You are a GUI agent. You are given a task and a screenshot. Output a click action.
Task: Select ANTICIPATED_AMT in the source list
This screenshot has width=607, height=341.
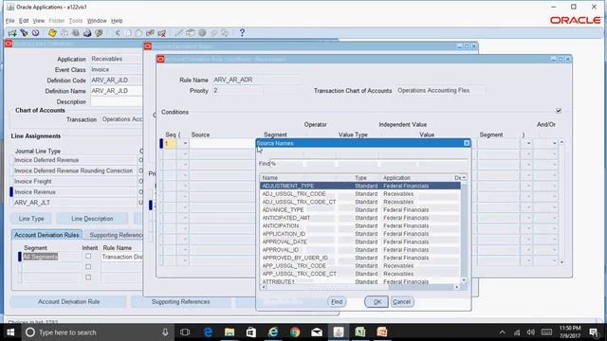(x=286, y=218)
